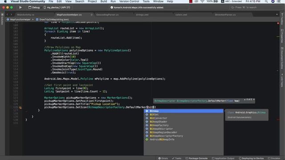The height and width of the screenshot is (160, 285).
Task: Open the Run menu
Action: pos(113,1)
